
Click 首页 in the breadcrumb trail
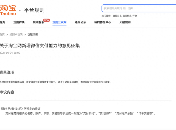pyautogui.click(x=2, y=34)
